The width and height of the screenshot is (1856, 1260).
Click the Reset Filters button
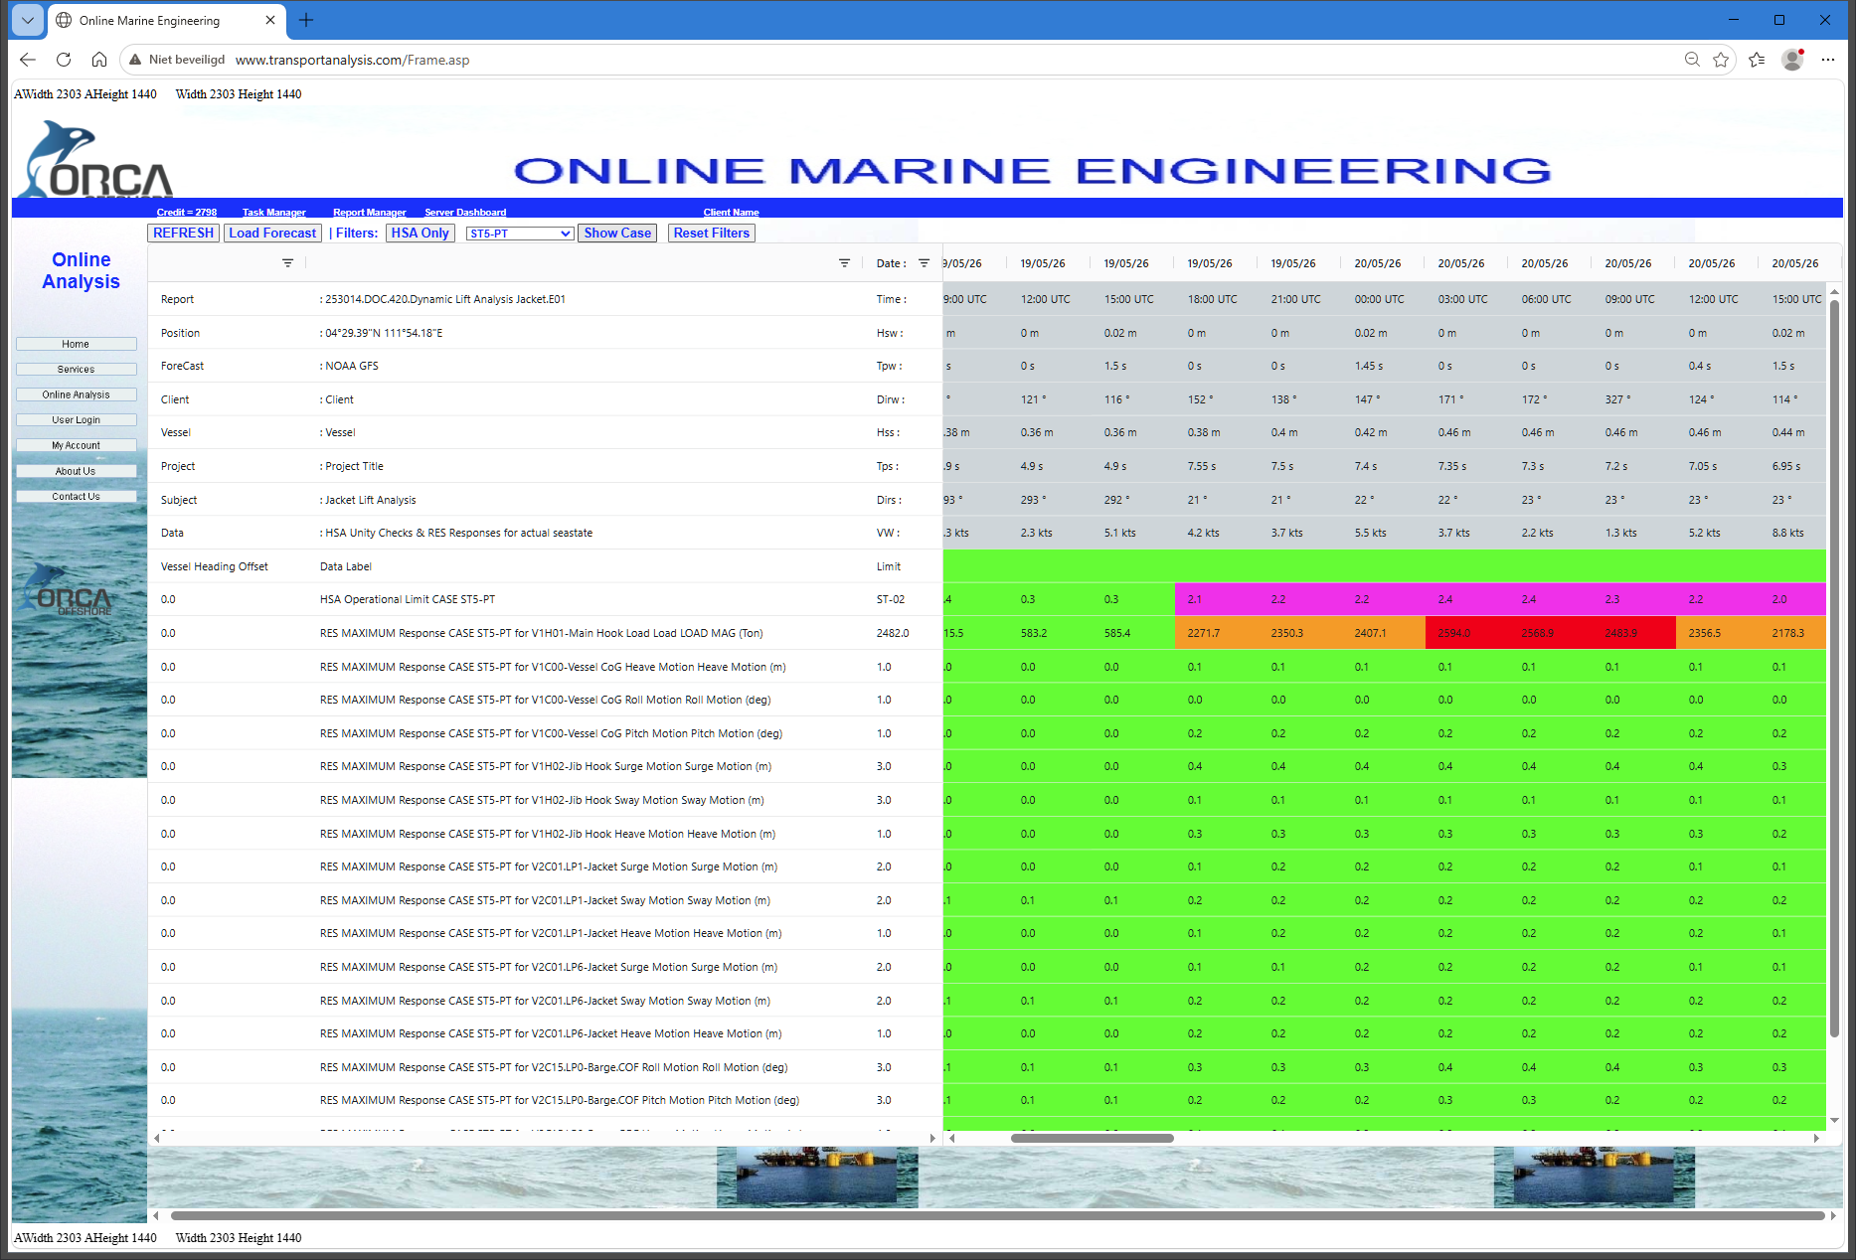tap(712, 233)
